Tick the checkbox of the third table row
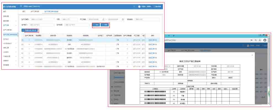Image resolution: width=273 pixels, height=110 pixels. [x=22, y=49]
